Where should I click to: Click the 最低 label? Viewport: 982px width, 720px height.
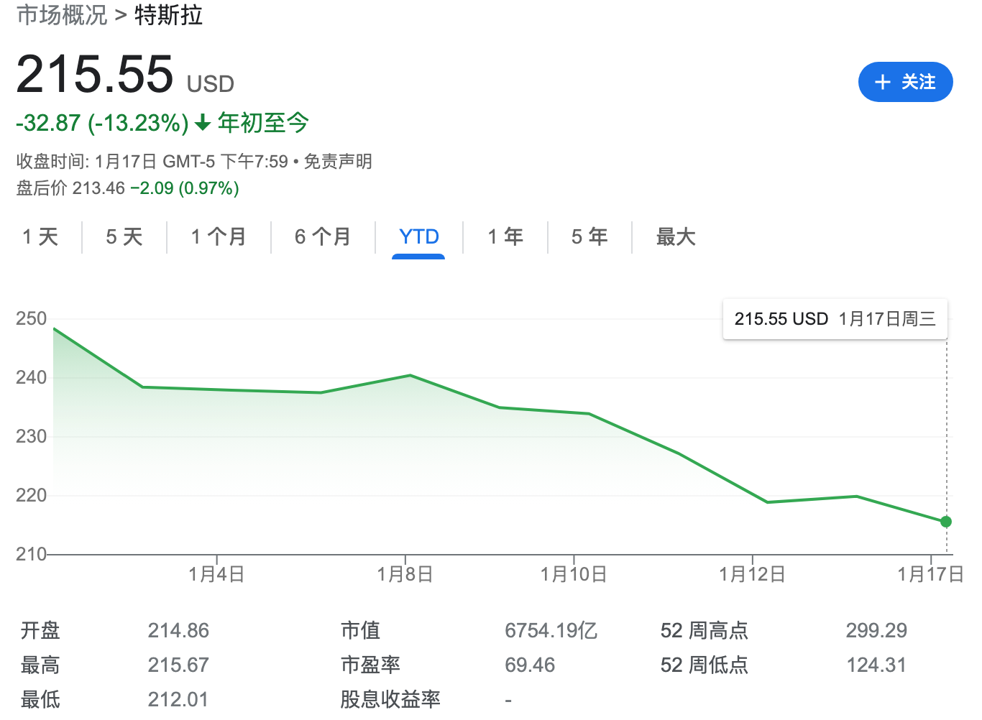40,699
